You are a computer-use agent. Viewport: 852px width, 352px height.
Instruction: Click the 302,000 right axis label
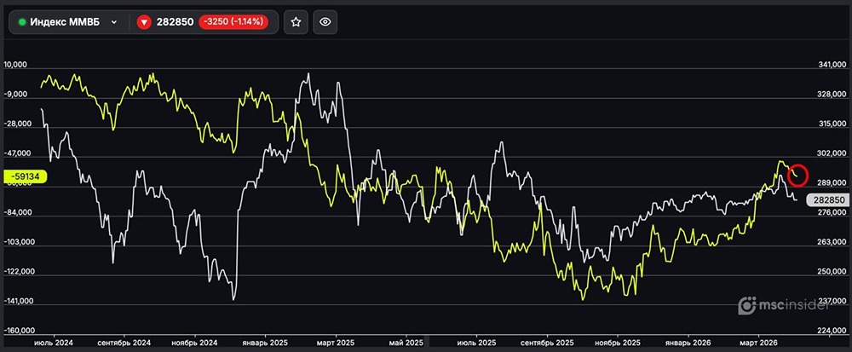pyautogui.click(x=832, y=153)
